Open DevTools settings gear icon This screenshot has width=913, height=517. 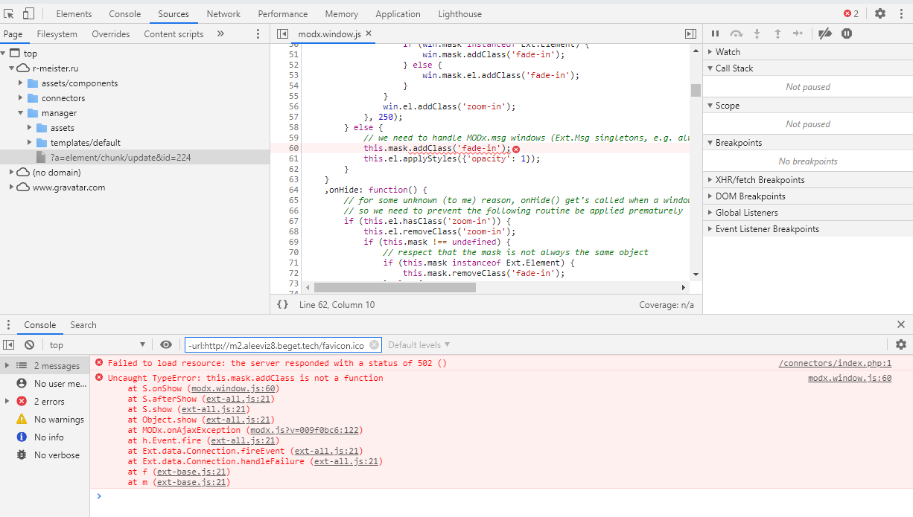[880, 13]
